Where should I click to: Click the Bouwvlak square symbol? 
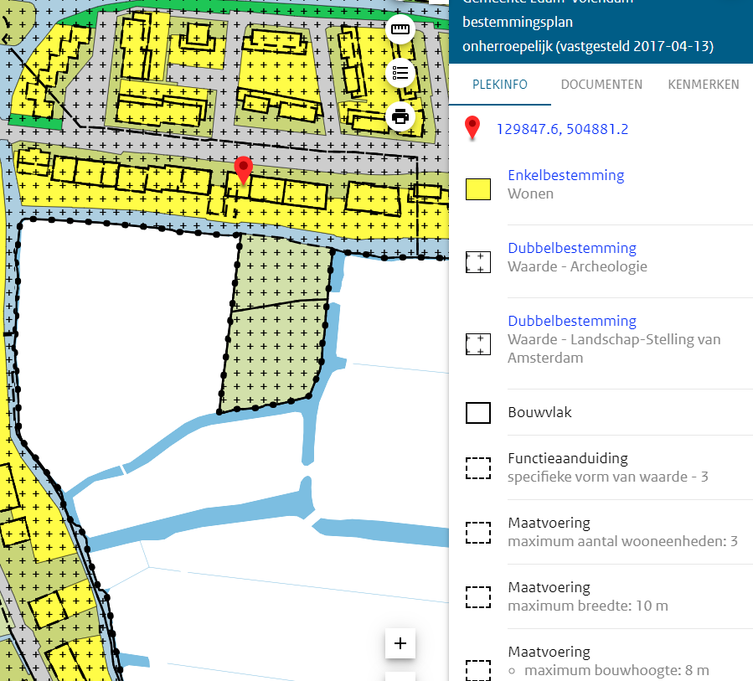tap(477, 413)
